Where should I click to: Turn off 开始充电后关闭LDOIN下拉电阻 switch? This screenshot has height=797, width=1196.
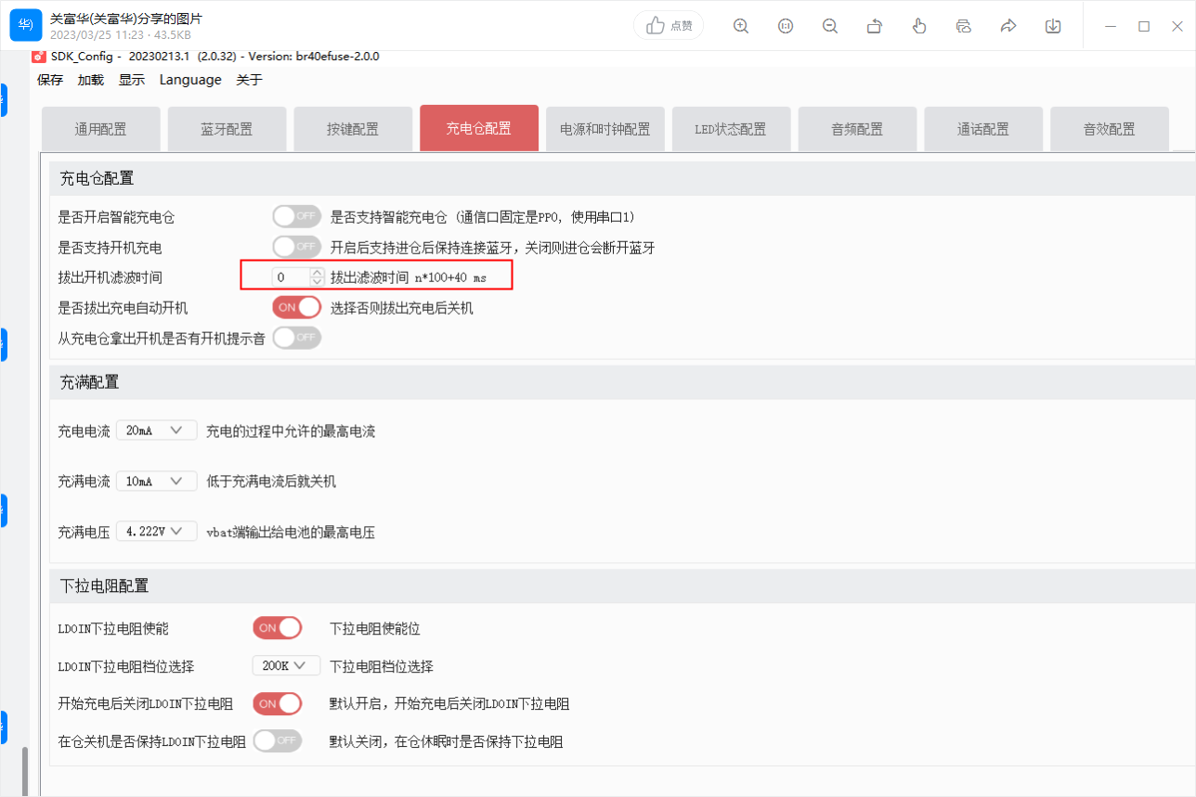pyautogui.click(x=278, y=703)
